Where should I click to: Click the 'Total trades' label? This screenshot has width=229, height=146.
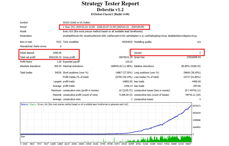(x=26, y=73)
